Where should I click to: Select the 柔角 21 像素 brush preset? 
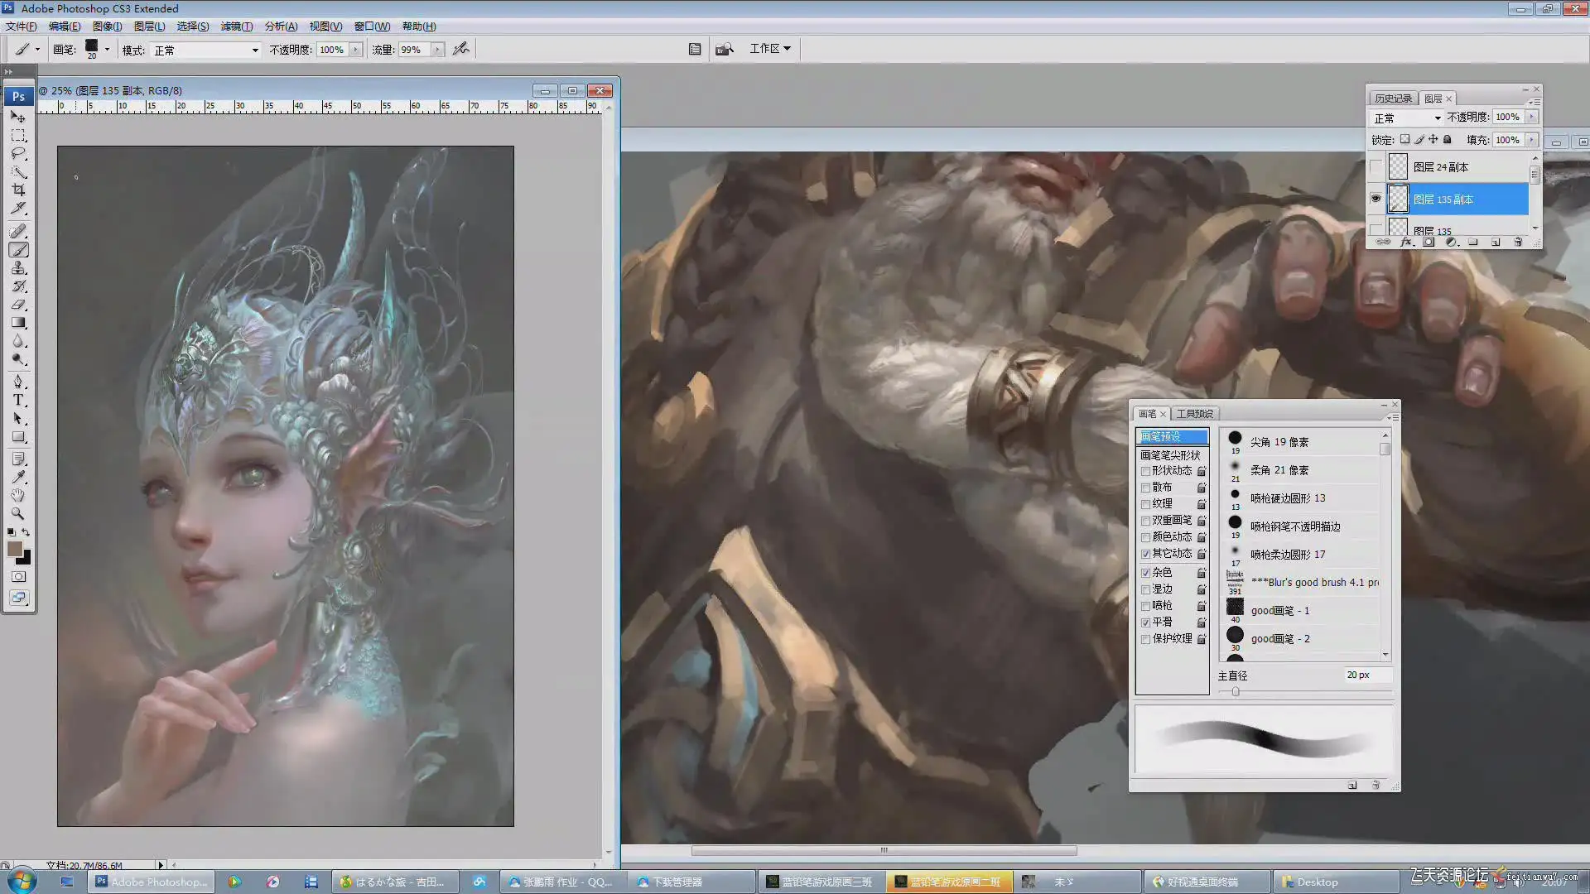(1279, 470)
